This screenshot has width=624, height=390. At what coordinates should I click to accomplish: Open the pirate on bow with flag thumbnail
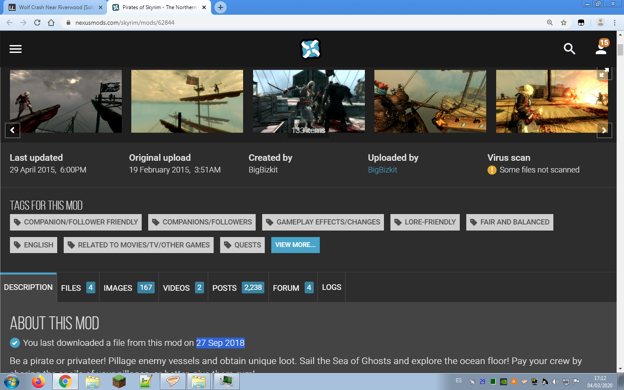click(x=66, y=101)
